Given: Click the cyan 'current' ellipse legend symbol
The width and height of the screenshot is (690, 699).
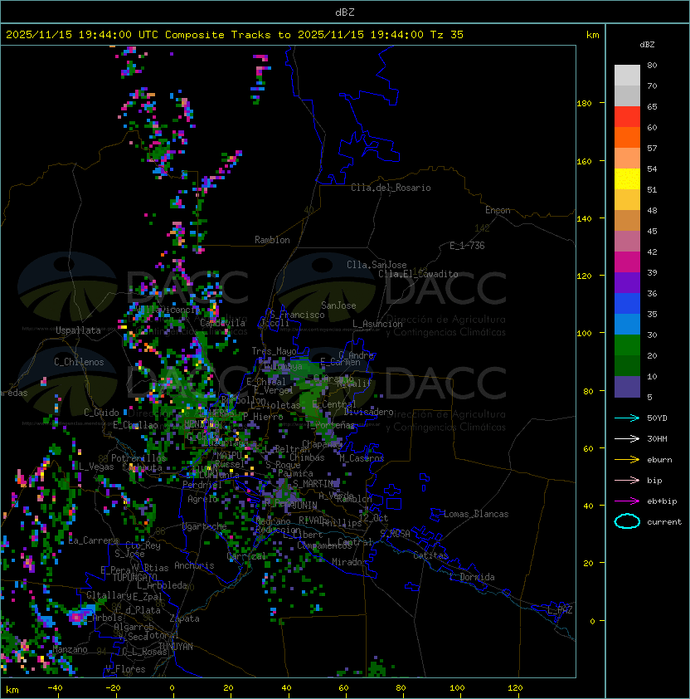Looking at the screenshot, I should (x=627, y=521).
